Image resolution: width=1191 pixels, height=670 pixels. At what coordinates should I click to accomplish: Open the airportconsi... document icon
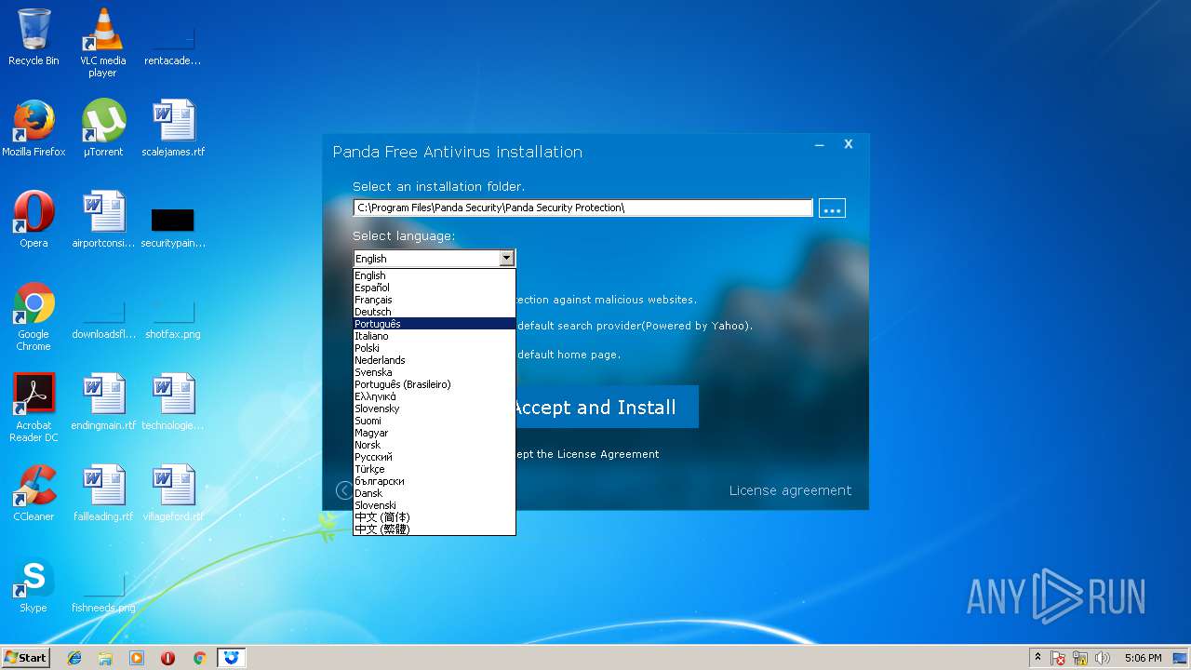(x=103, y=220)
